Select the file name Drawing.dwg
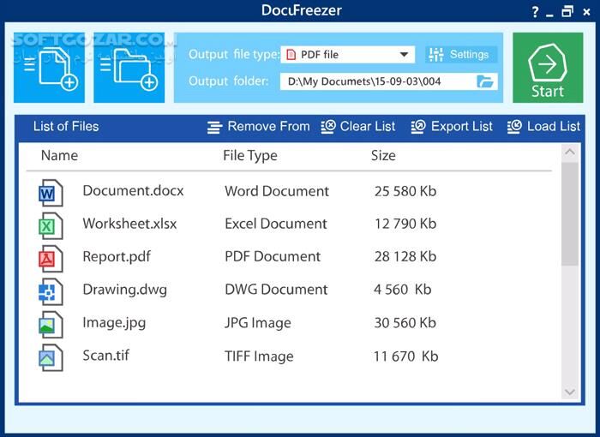Viewport: 600px width, 437px height. point(125,290)
